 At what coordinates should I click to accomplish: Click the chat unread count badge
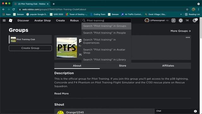point(195,111)
